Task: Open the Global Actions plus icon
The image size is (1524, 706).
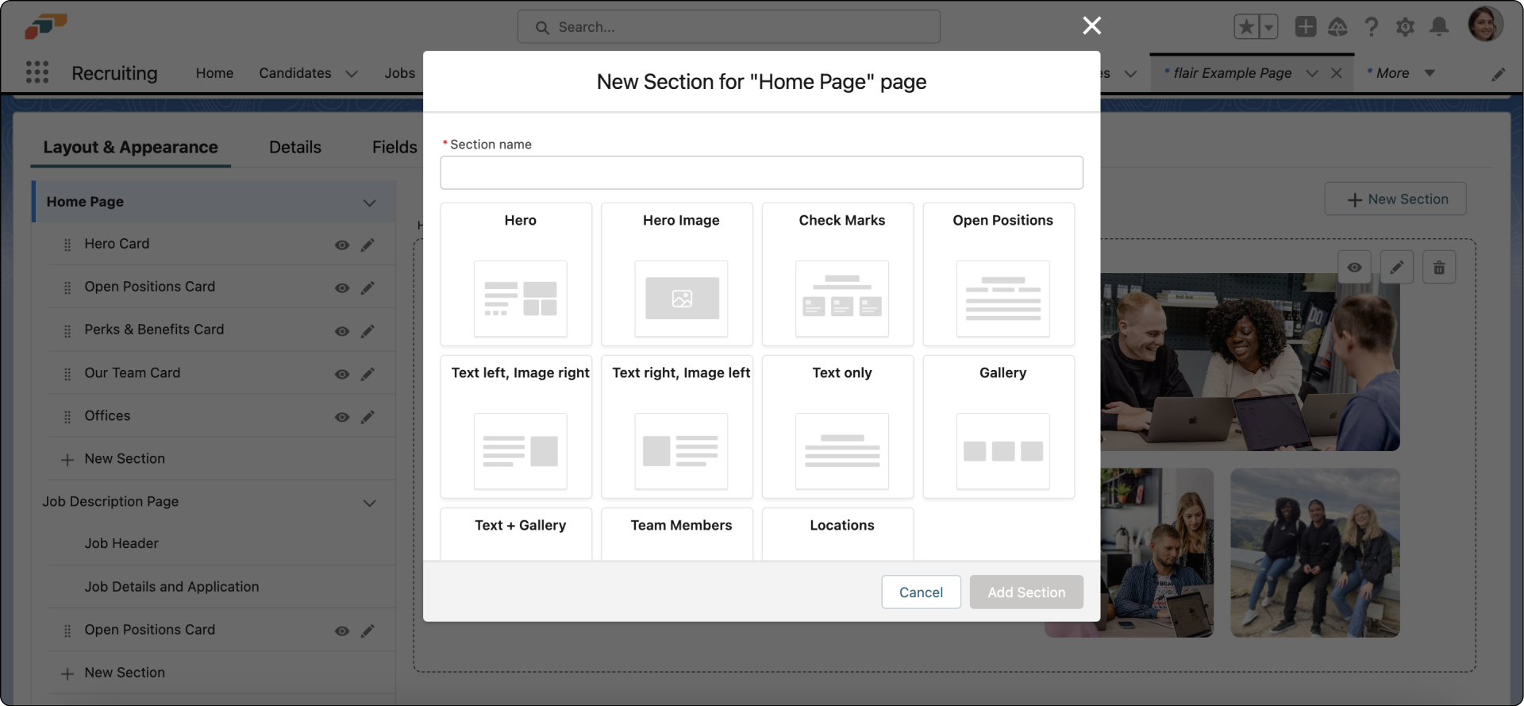Action: point(1305,27)
